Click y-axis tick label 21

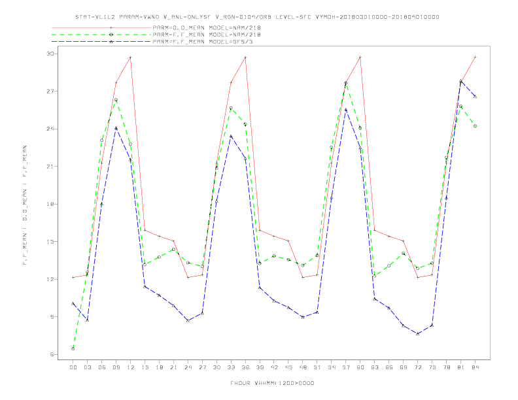[x=50, y=167]
